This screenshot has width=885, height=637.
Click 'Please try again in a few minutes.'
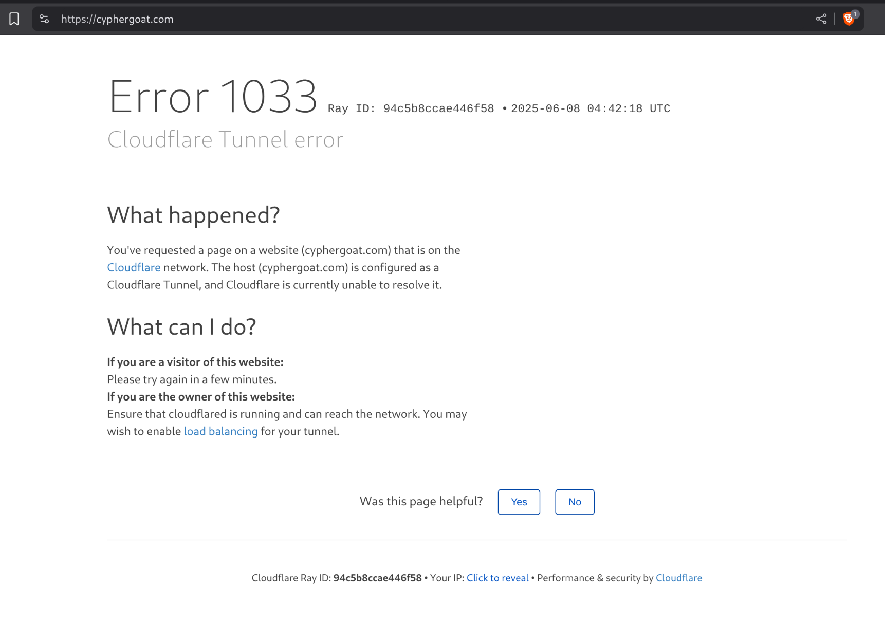192,379
